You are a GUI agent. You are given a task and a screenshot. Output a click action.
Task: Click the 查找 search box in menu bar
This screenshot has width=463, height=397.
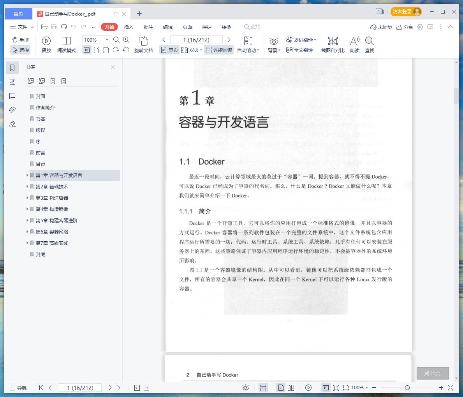(x=252, y=27)
